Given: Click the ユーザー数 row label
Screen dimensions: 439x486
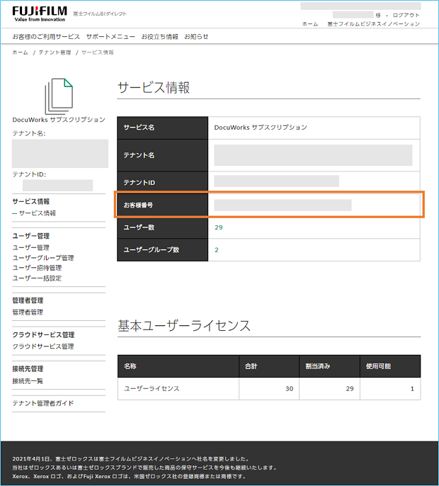Looking at the screenshot, I should coord(162,227).
